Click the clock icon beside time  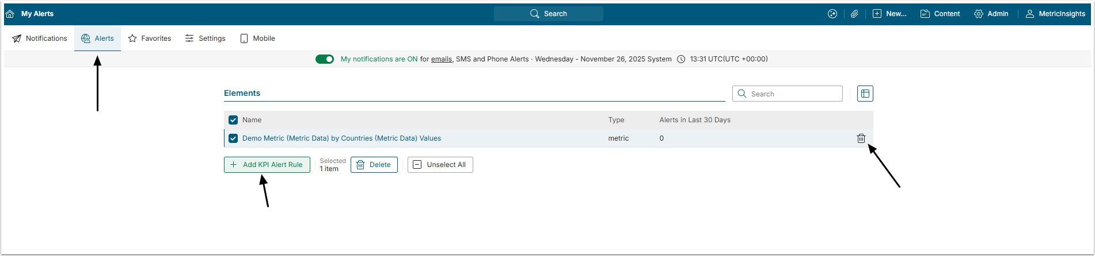click(x=681, y=59)
